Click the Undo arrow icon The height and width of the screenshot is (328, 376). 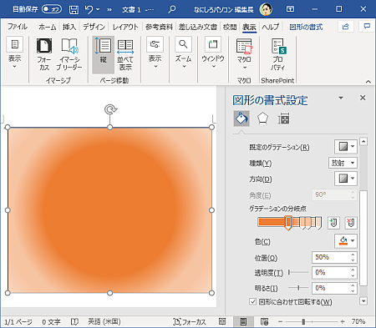pyautogui.click(x=89, y=10)
